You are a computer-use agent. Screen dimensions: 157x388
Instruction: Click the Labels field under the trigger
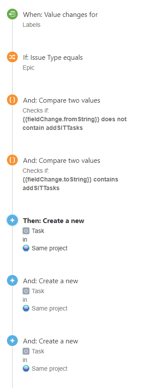32,25
